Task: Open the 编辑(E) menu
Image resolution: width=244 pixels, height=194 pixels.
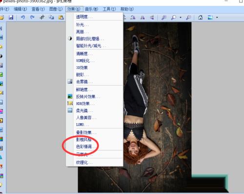Action: (x=20, y=9)
